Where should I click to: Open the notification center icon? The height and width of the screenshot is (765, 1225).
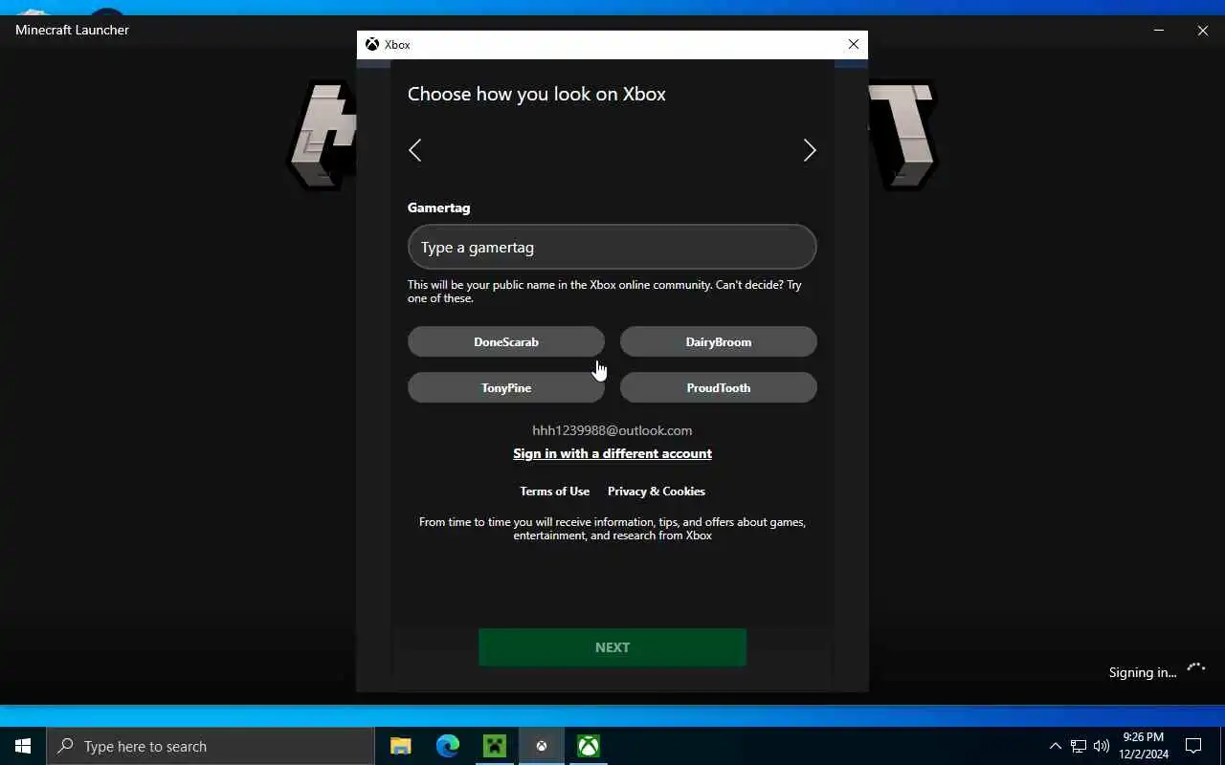1193,746
